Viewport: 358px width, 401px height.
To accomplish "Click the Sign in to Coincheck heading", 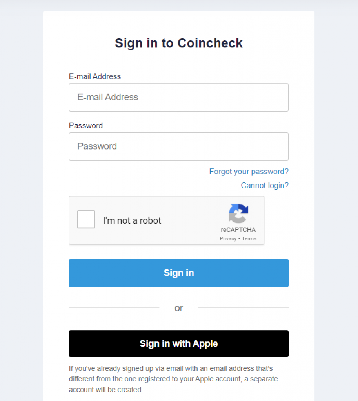I will coord(178,43).
